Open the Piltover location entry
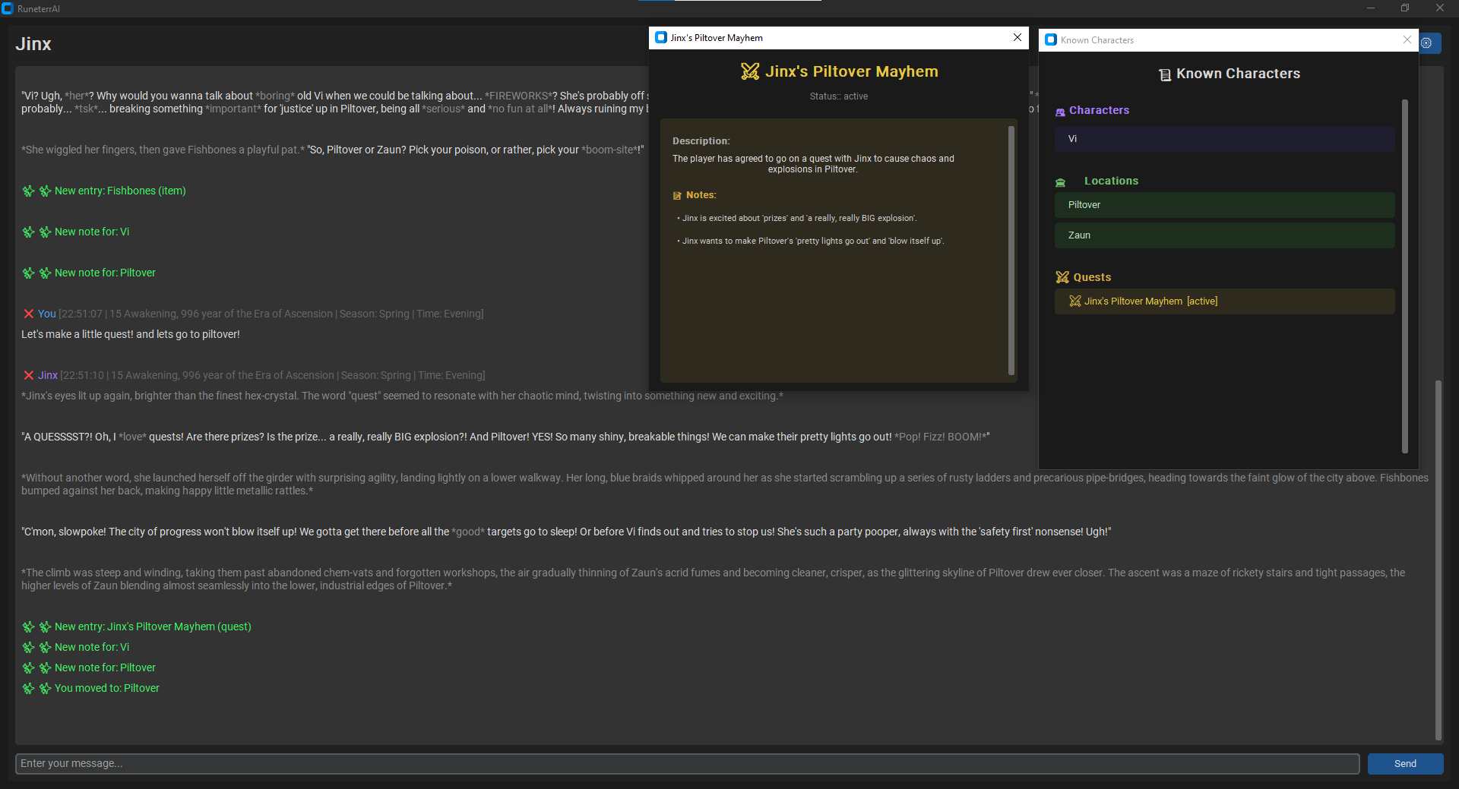 [x=1224, y=205]
